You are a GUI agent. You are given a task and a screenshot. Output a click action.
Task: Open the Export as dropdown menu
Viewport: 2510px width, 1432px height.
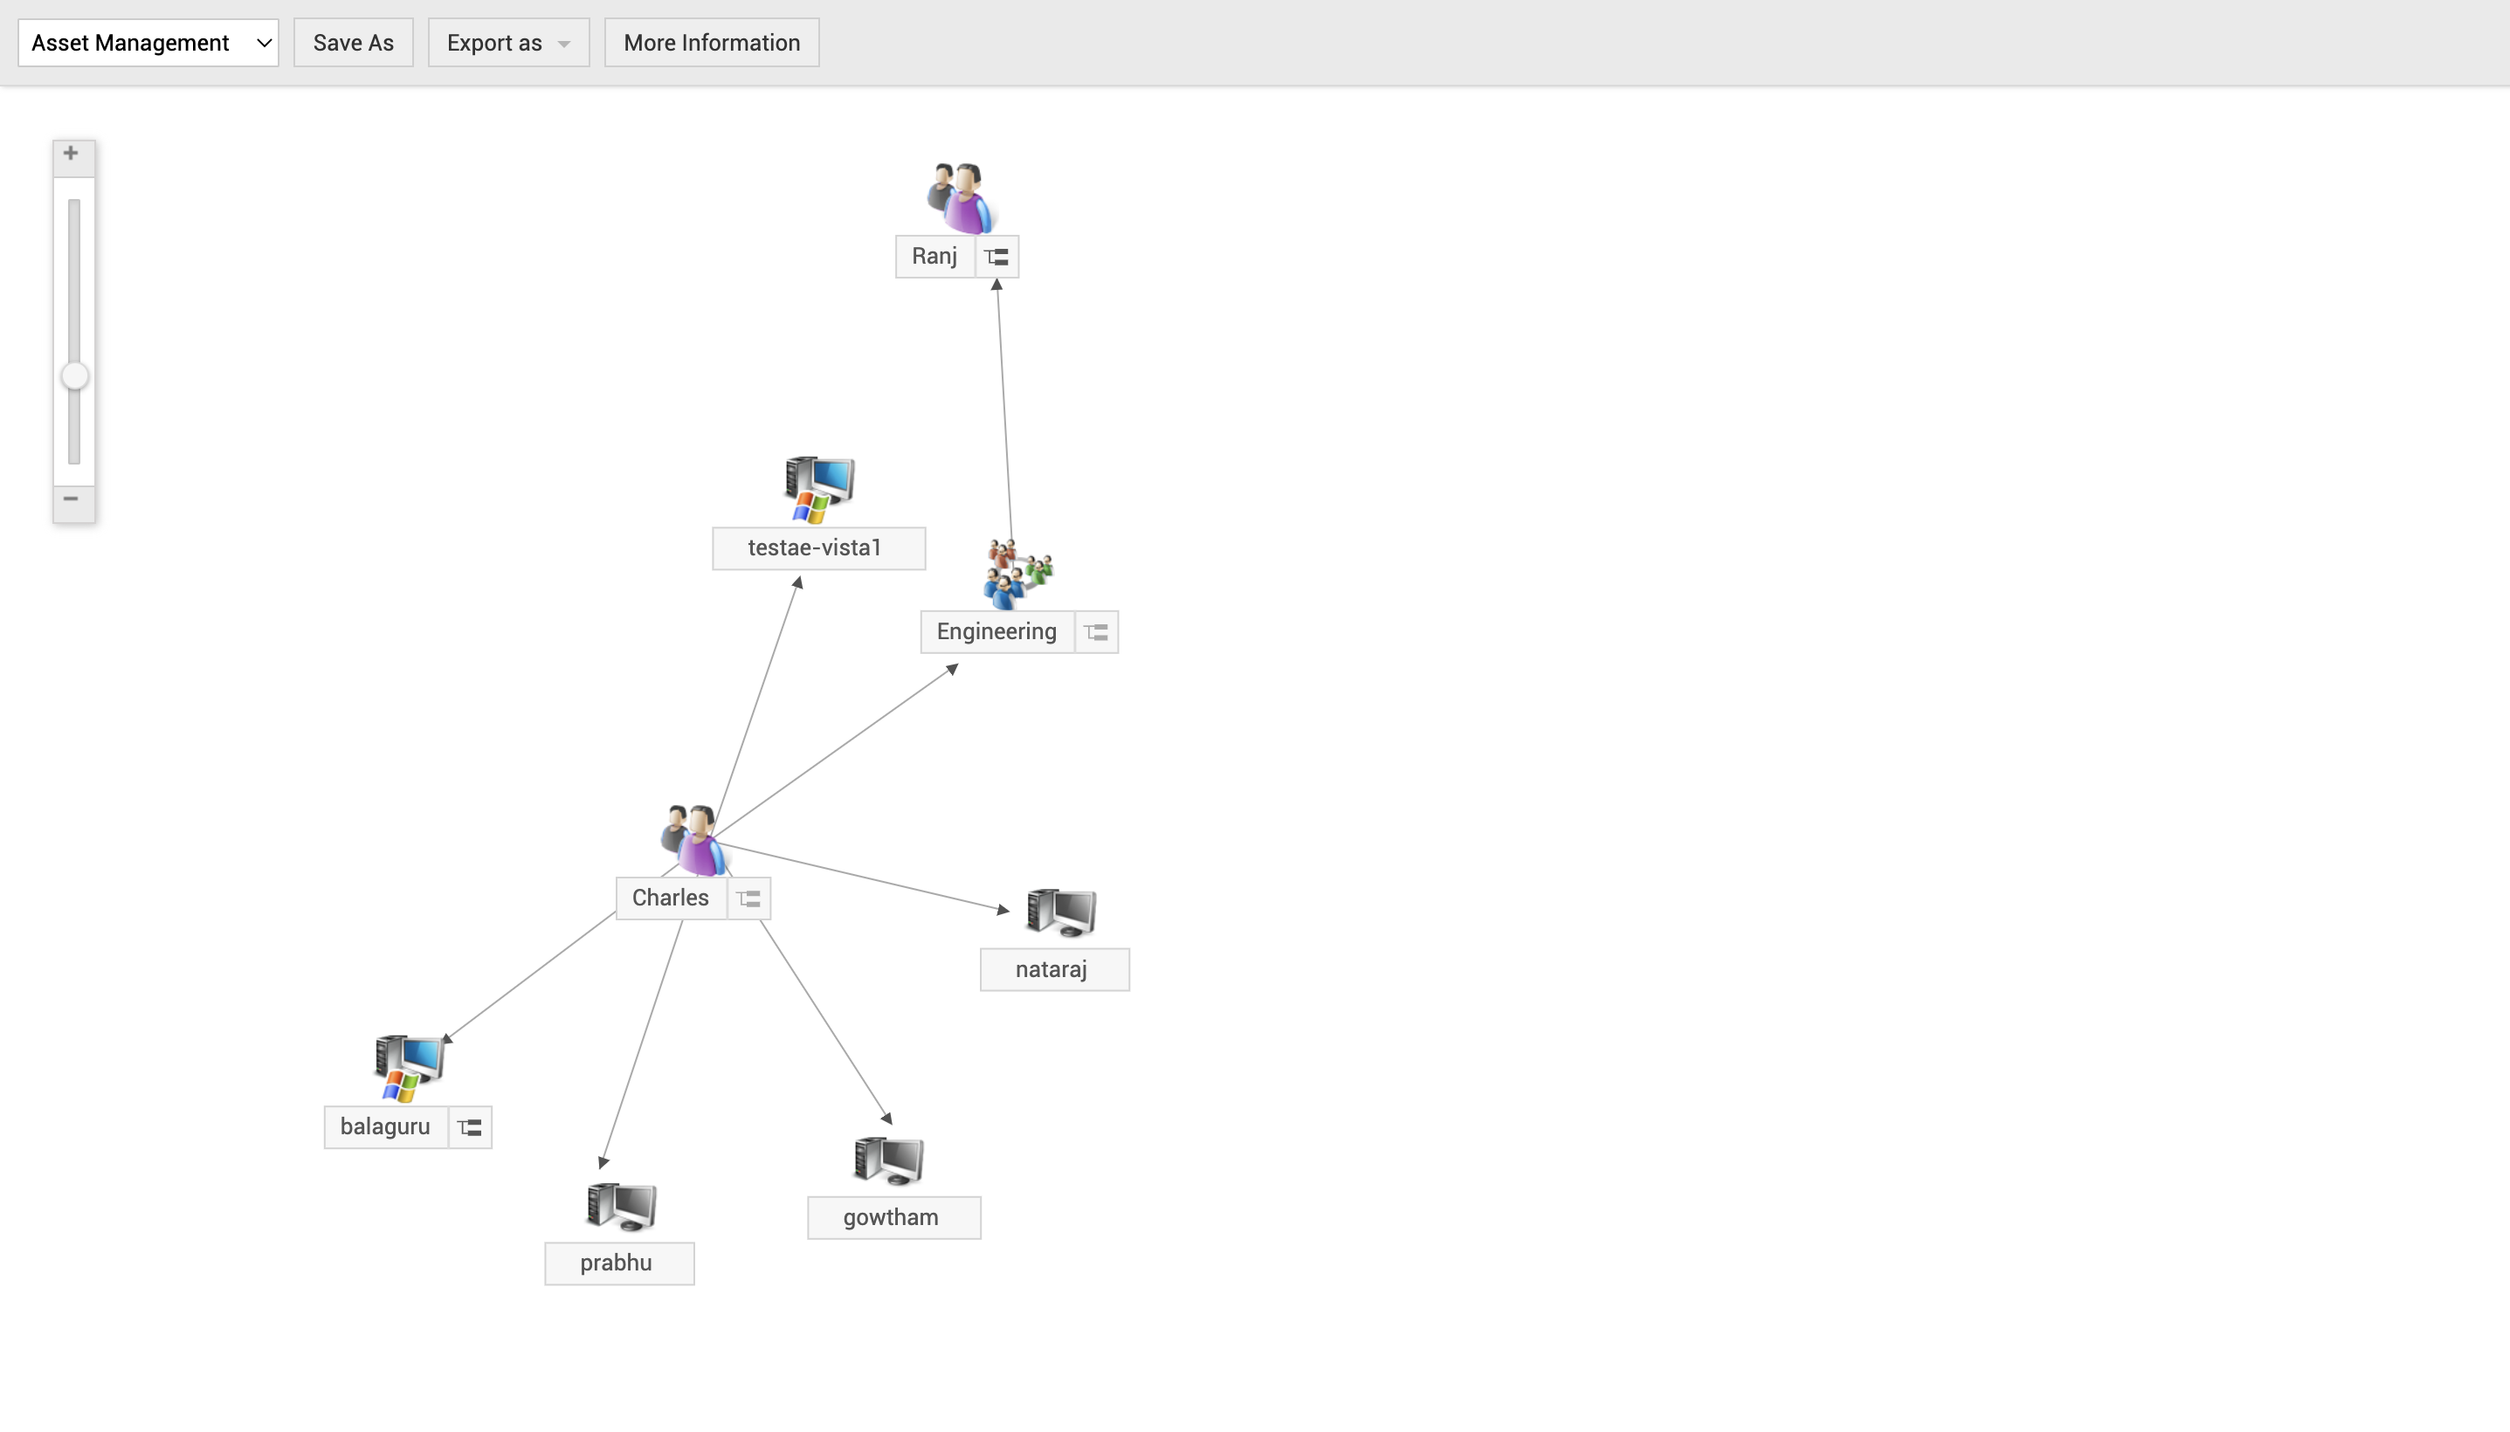508,42
